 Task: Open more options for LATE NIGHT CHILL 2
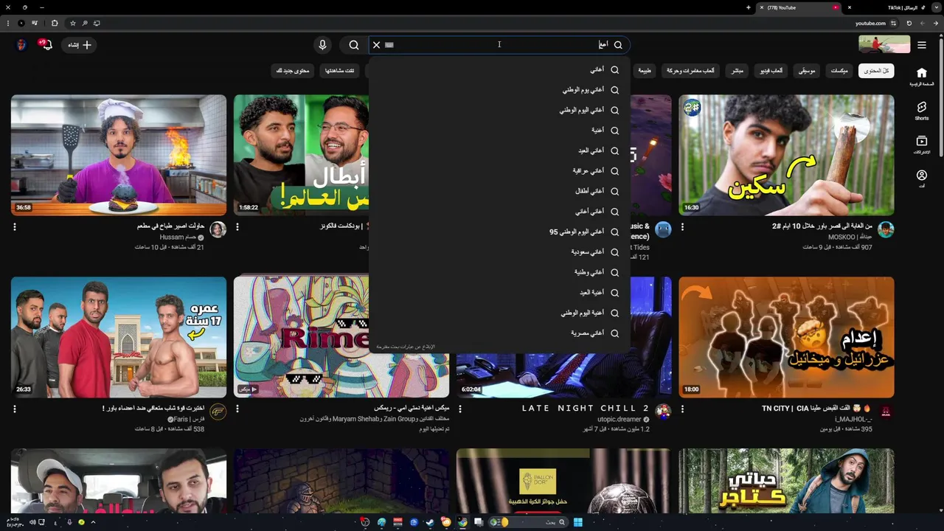[459, 409]
